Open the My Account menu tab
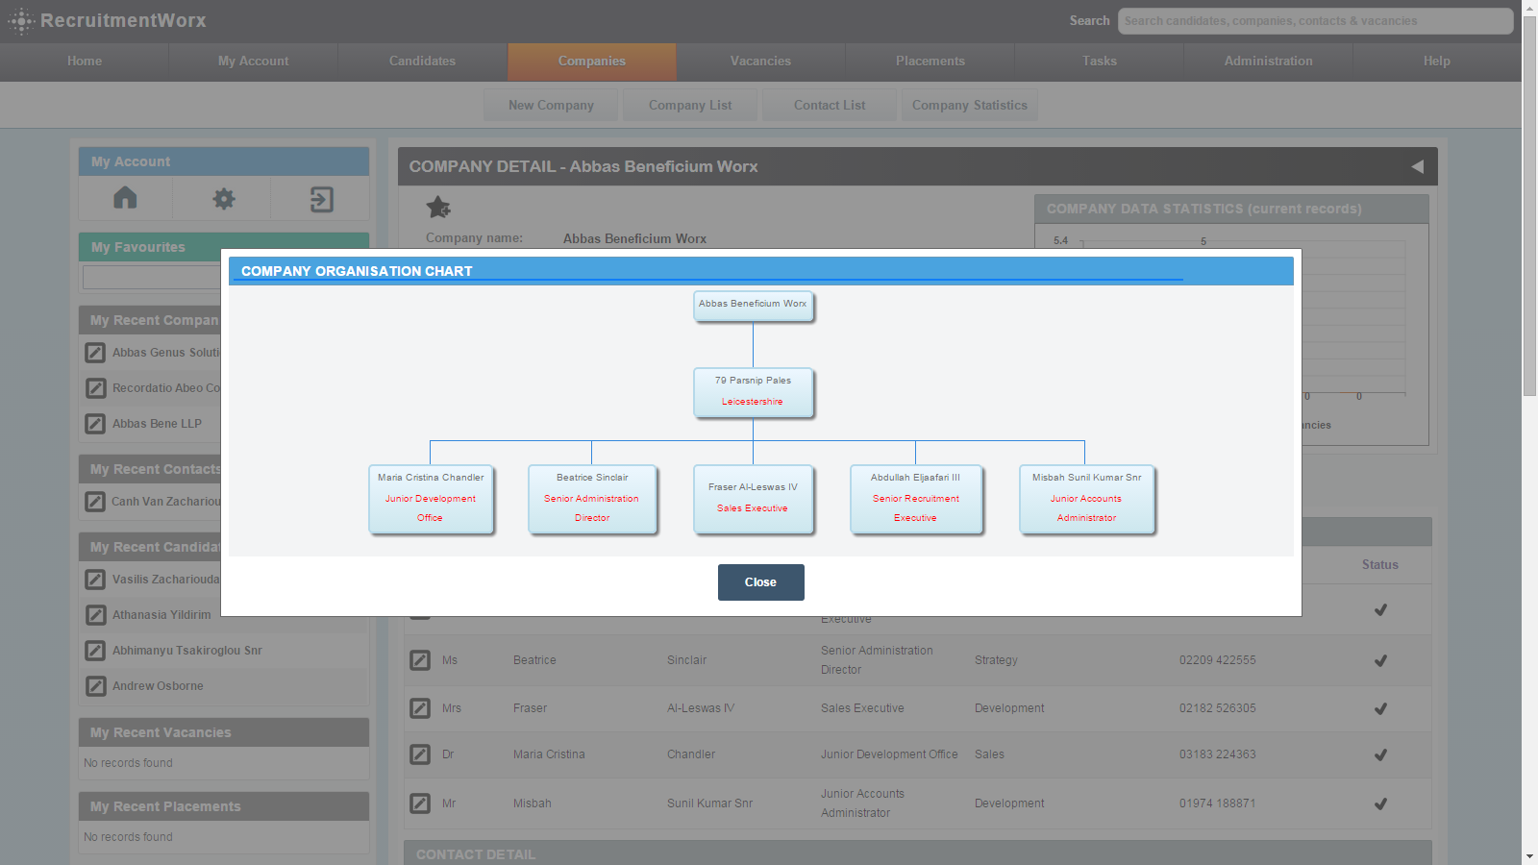 tap(254, 62)
